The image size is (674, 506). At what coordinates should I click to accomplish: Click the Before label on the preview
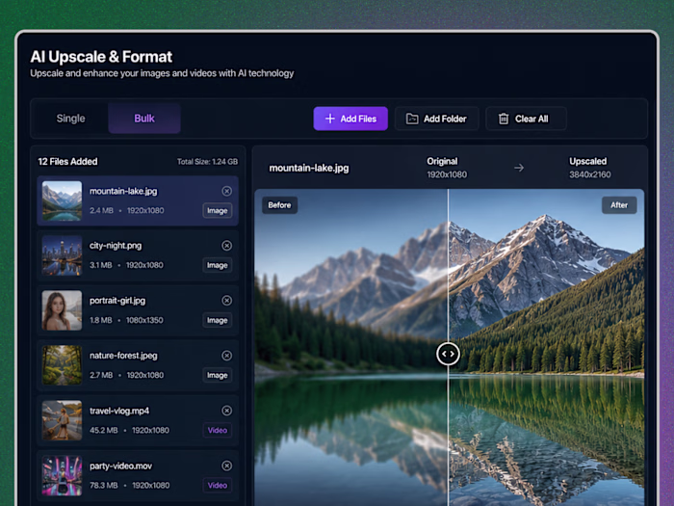point(279,205)
